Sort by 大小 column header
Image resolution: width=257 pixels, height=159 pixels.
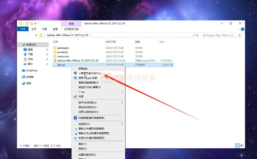(x=162, y=42)
